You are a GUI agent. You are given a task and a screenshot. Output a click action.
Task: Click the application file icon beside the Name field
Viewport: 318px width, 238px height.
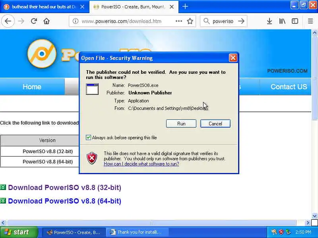(92, 89)
